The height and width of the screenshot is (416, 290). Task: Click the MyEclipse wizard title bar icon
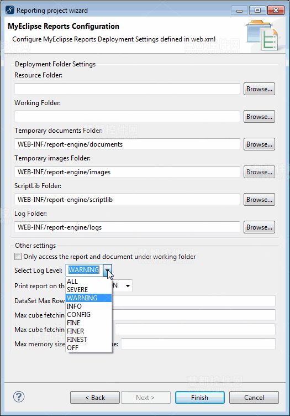(x=9, y=11)
